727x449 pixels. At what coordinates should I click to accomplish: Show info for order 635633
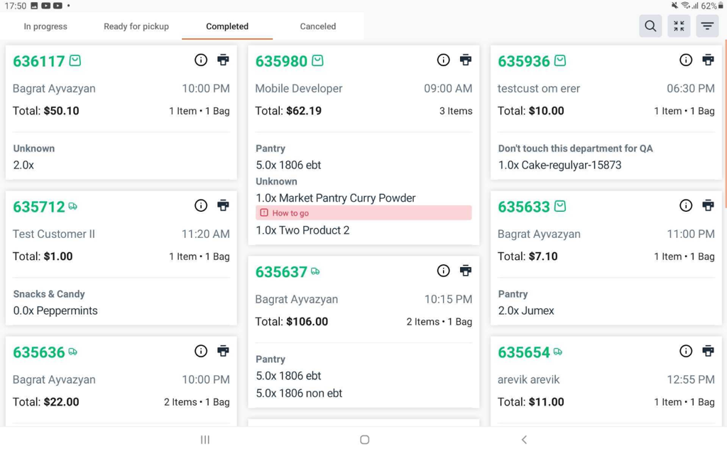pyautogui.click(x=686, y=205)
